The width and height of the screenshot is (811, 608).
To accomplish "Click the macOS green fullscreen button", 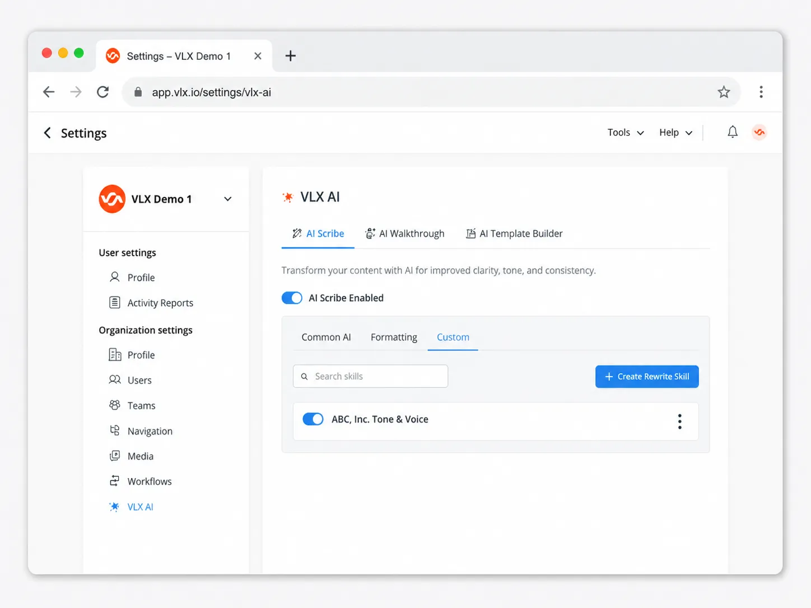I will click(x=79, y=53).
